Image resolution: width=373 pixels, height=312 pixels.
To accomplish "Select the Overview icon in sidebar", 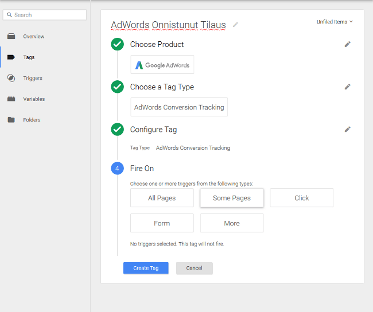I will click(x=11, y=36).
